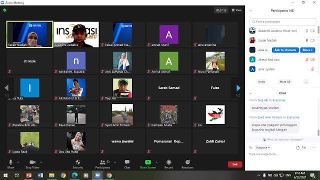This screenshot has width=320, height=180.
Task: Select Nurul Farhanah participant tile
Action: click(215, 61)
